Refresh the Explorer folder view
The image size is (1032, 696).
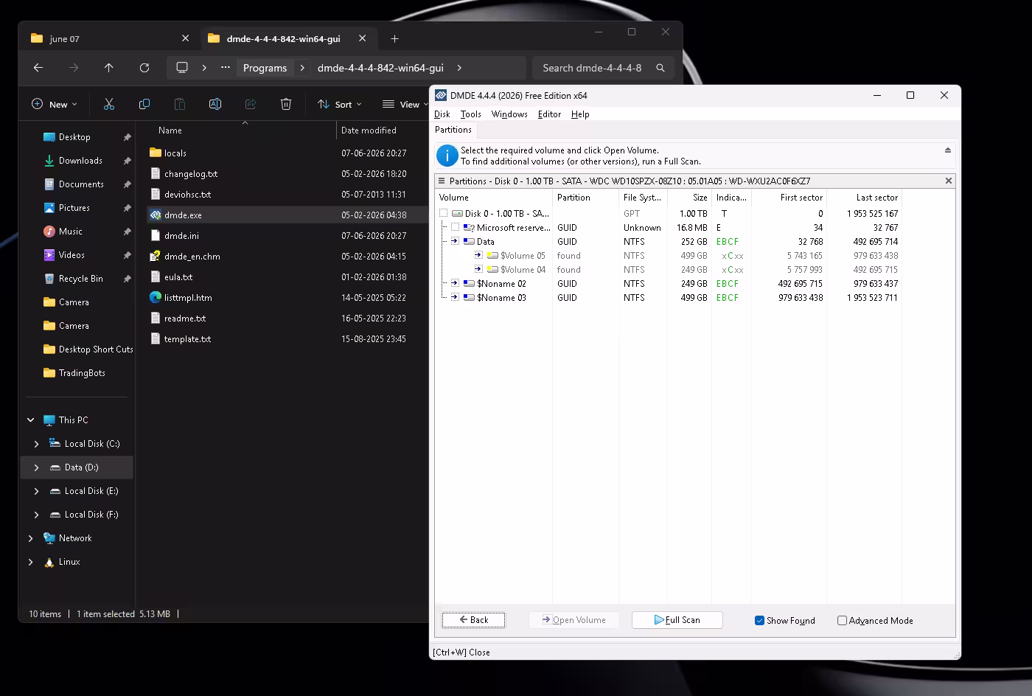click(x=144, y=68)
